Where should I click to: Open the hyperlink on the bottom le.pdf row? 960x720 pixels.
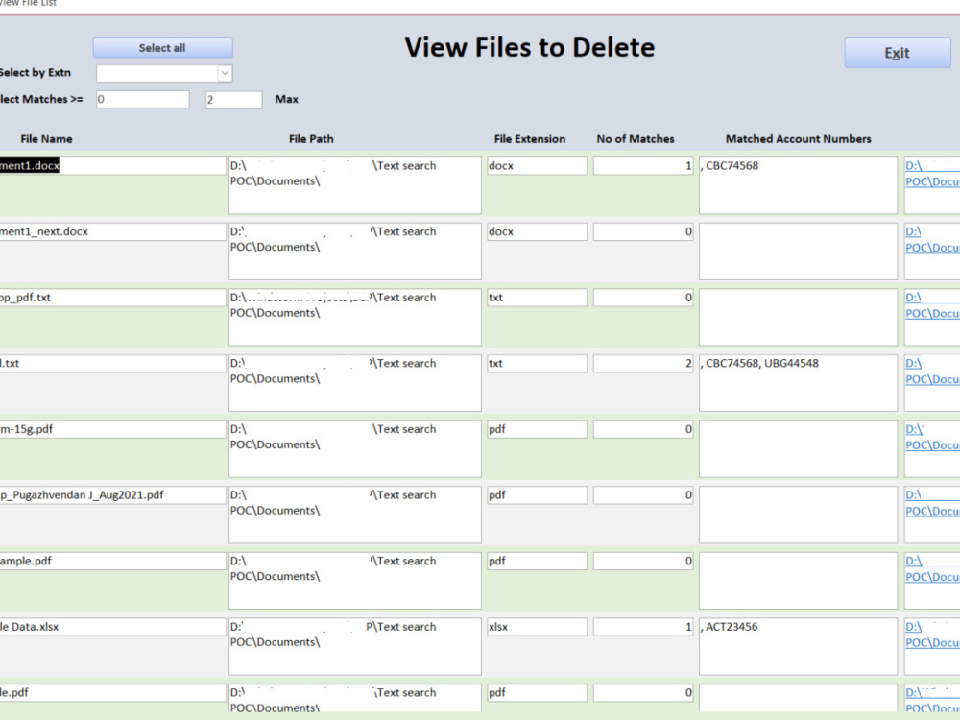pyautogui.click(x=931, y=700)
